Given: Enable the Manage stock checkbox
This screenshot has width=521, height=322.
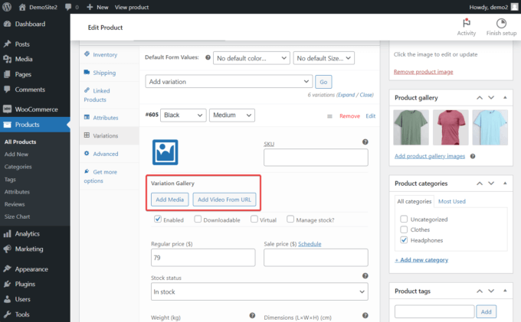Looking at the screenshot, I should 290,220.
